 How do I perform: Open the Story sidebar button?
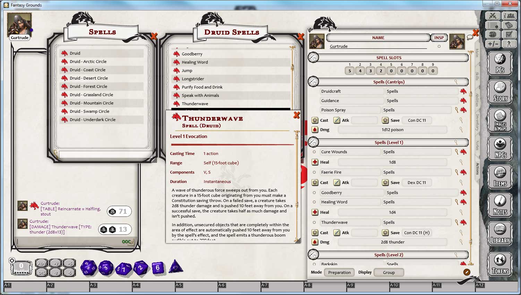tap(500, 92)
